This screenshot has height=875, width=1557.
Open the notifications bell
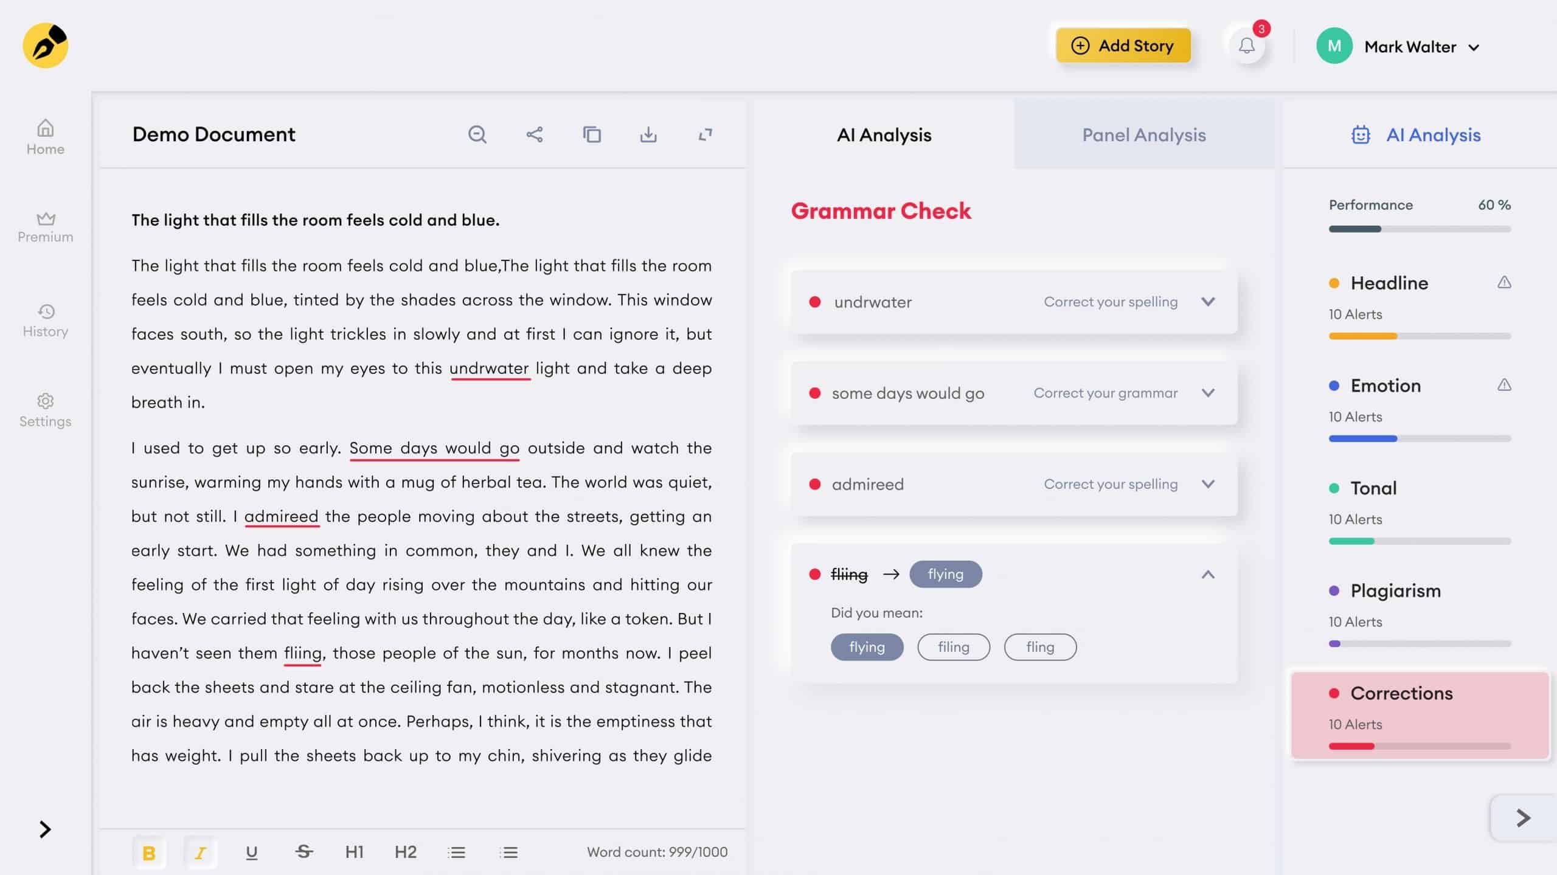pyautogui.click(x=1246, y=46)
